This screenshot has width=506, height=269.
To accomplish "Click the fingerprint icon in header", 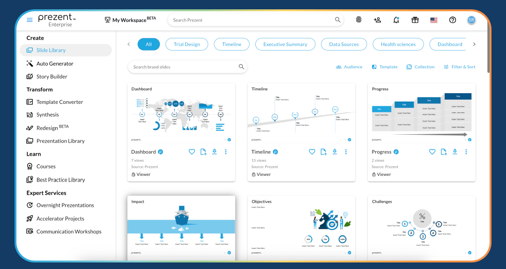I will 358,20.
